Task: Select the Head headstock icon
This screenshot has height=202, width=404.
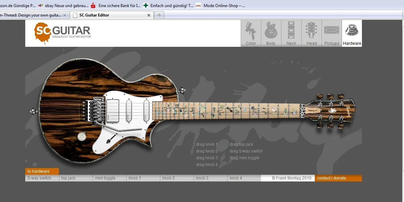Action: coord(311,33)
